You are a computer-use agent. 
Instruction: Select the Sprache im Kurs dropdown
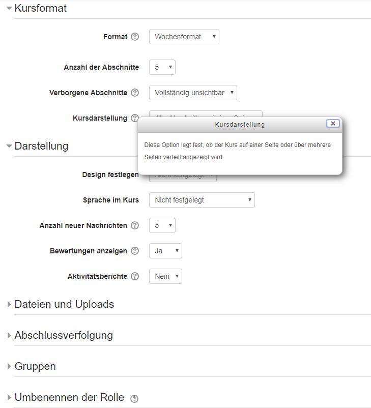pyautogui.click(x=202, y=200)
